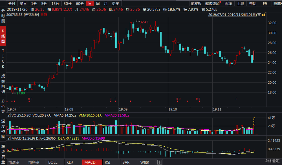Switch indicator to SAR
The width and height of the screenshot is (282, 165).
126,162
